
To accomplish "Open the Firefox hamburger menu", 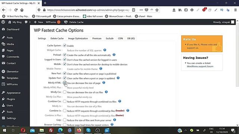I will [235, 10].
